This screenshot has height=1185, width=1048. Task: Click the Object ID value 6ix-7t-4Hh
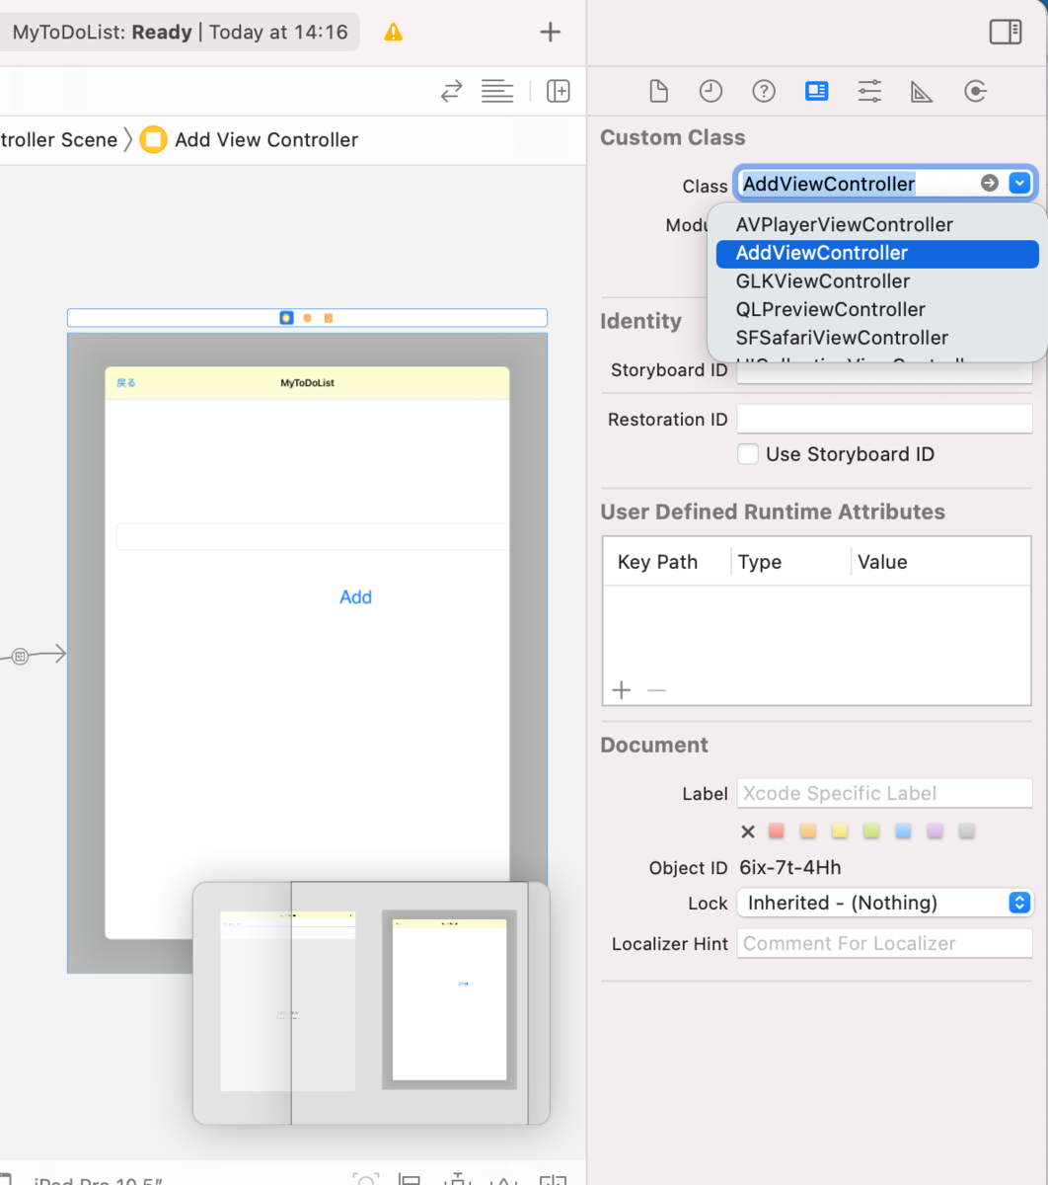[790, 868]
